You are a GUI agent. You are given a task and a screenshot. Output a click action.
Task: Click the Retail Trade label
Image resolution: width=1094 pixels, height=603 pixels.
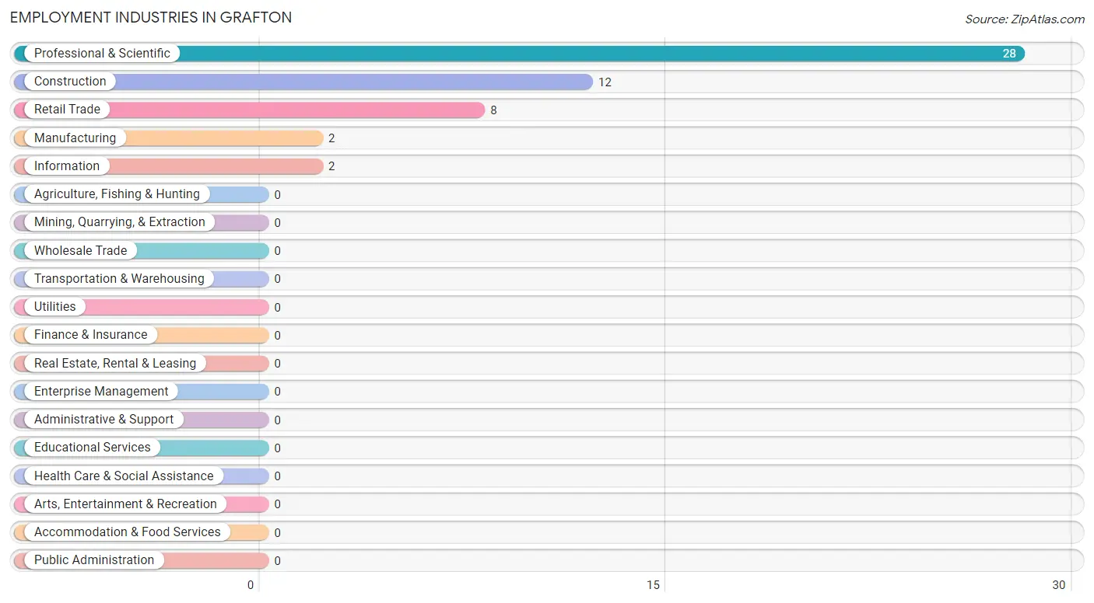pos(67,110)
